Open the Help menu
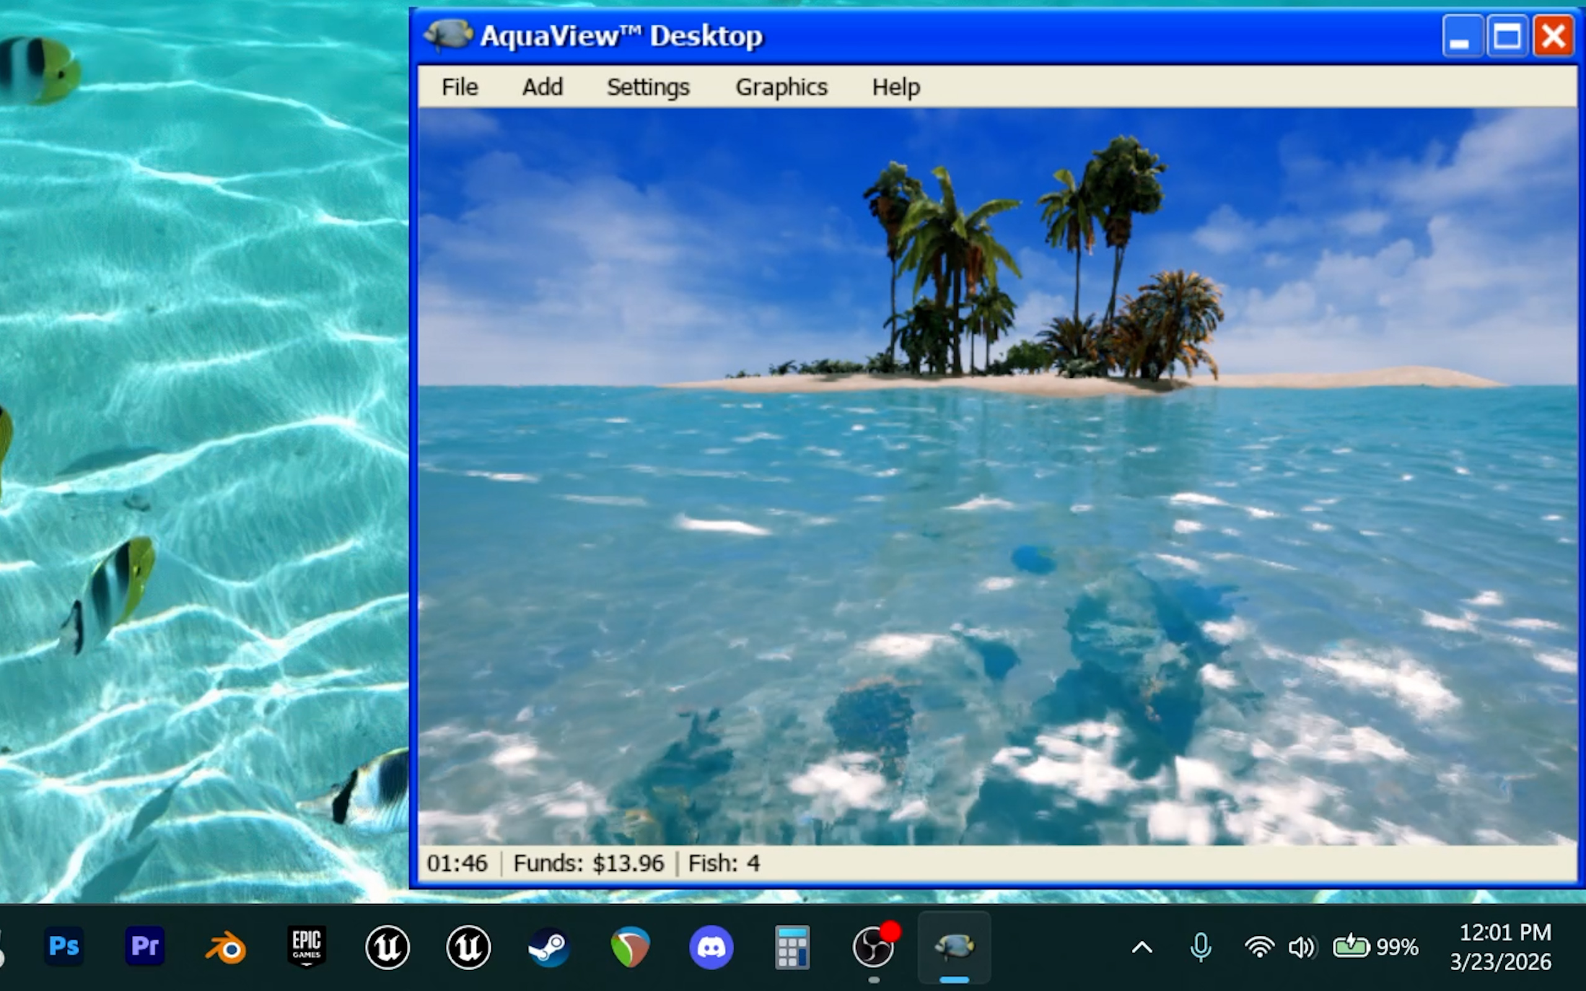The height and width of the screenshot is (991, 1586). click(x=895, y=87)
